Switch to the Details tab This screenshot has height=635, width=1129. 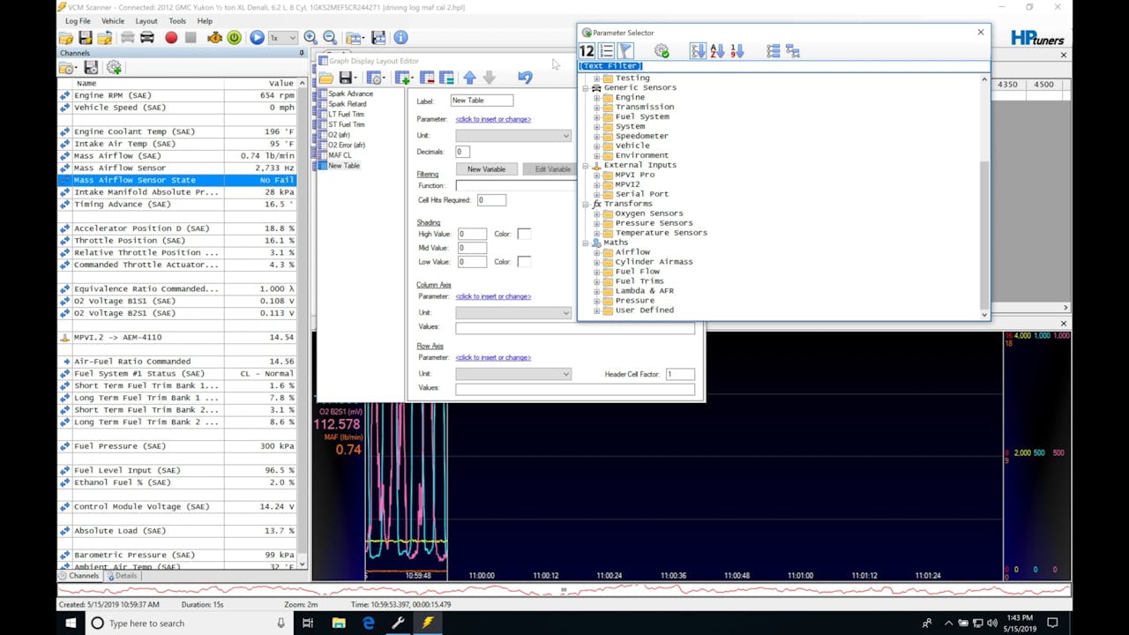coord(124,575)
